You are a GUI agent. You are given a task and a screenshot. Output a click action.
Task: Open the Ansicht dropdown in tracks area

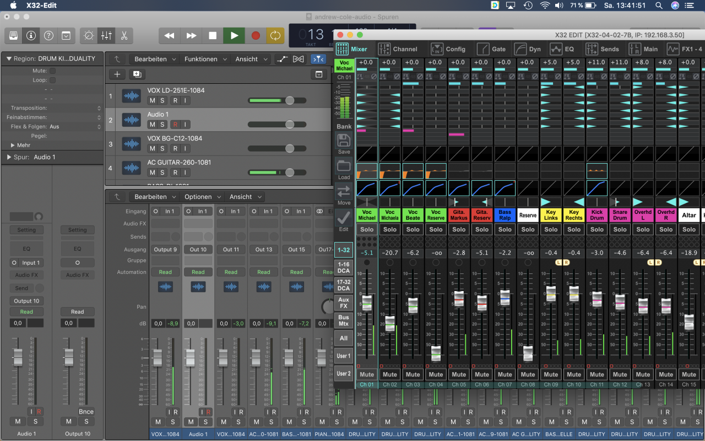click(251, 59)
